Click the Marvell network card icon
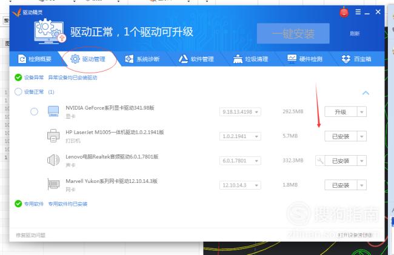The height and width of the screenshot is (255, 394). 53,185
